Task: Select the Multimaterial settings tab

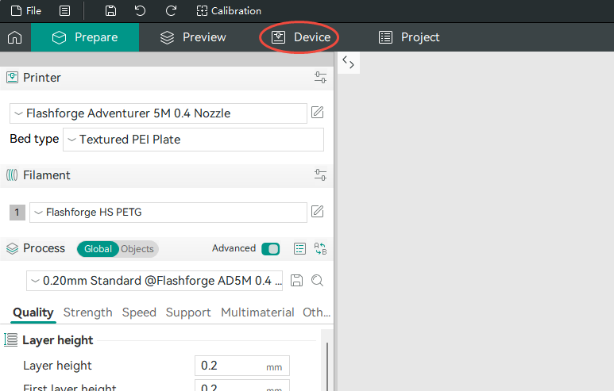Action: point(257,312)
